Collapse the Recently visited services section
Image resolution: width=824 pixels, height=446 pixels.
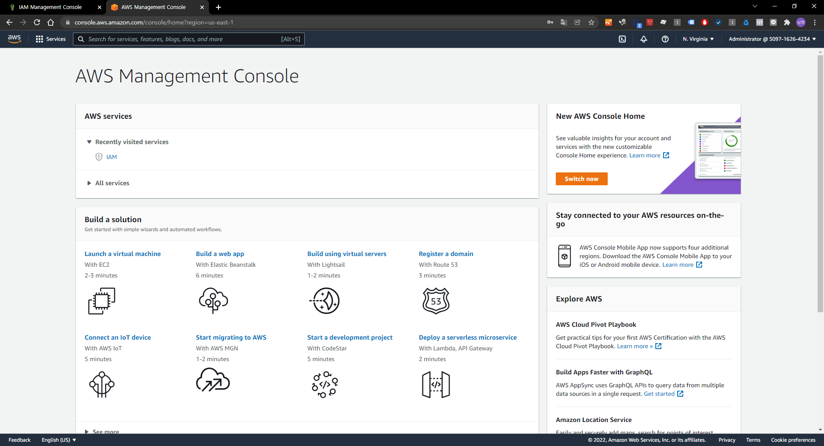(x=89, y=142)
